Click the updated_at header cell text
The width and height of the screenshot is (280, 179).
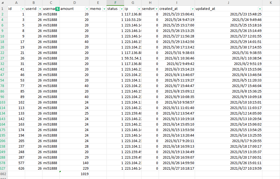(x=205, y=9)
